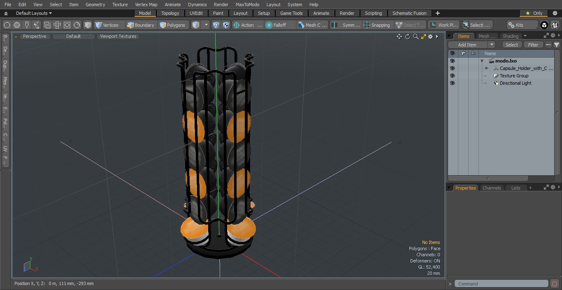Open the Geometry menu

click(x=95, y=5)
